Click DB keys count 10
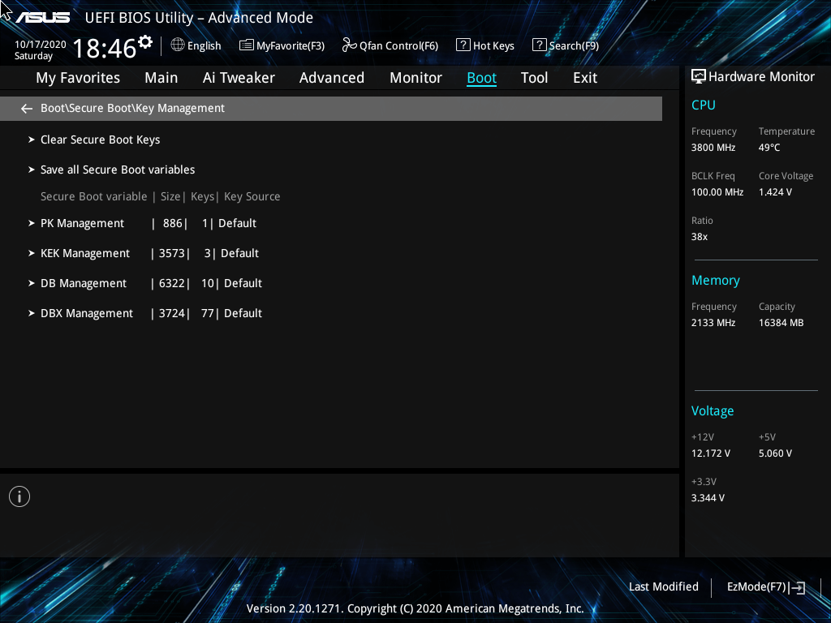The height and width of the screenshot is (623, 831). pos(207,283)
